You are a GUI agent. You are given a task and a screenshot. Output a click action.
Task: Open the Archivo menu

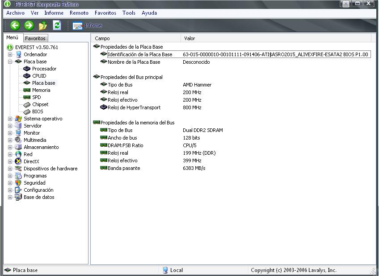point(15,13)
